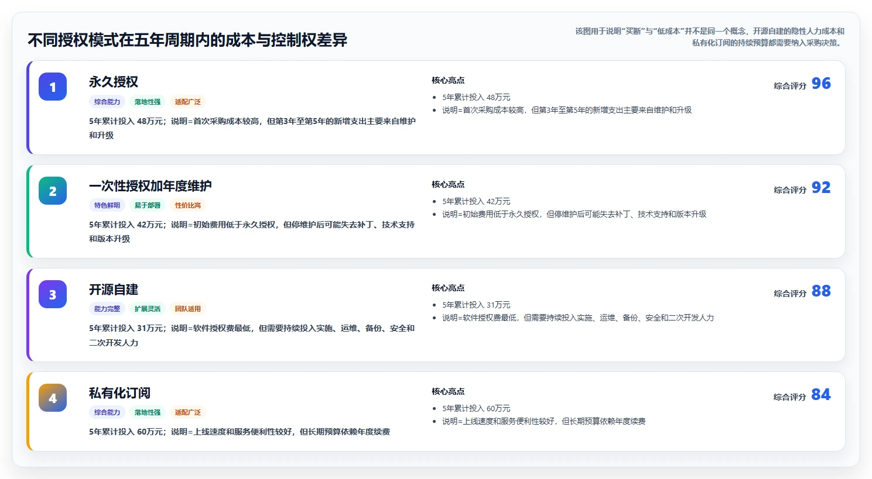Click the rank 3 number badge
Image resolution: width=872 pixels, height=479 pixels.
[x=53, y=294]
